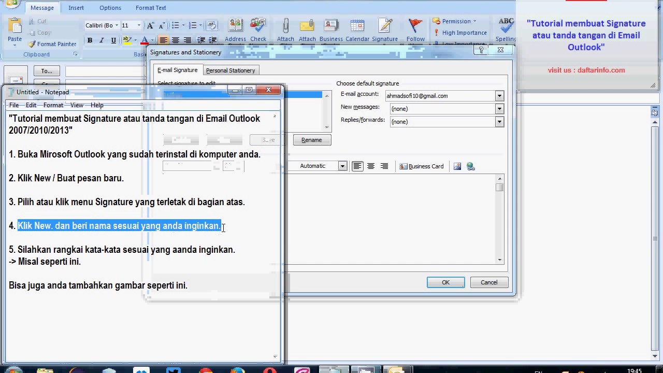Click the To recipient field
663x373 pixels.
106,71
